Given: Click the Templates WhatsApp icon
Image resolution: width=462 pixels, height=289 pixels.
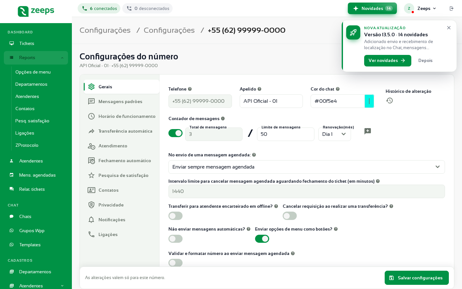Looking at the screenshot, I should (12, 245).
